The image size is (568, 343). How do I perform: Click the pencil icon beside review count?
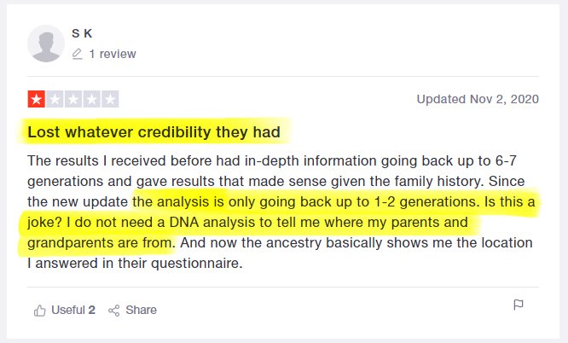click(78, 54)
